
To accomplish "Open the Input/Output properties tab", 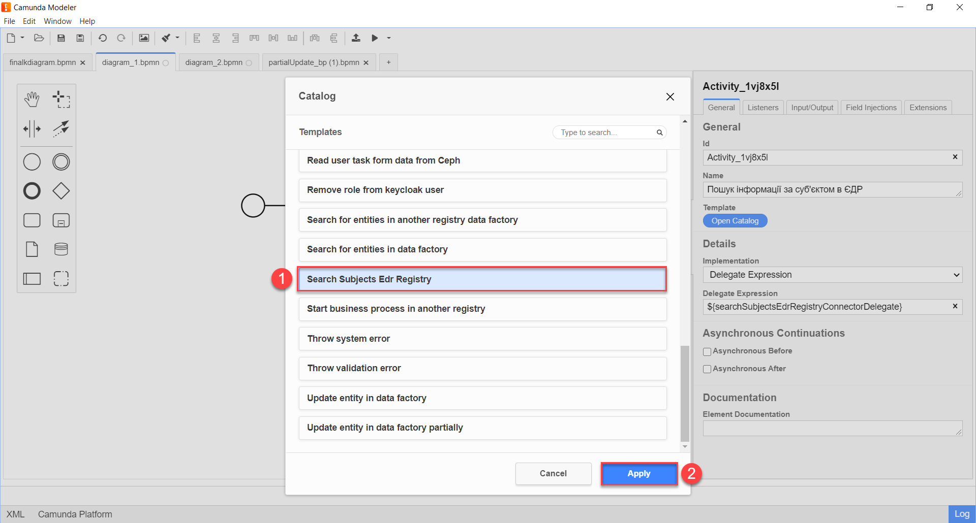I will pos(812,108).
